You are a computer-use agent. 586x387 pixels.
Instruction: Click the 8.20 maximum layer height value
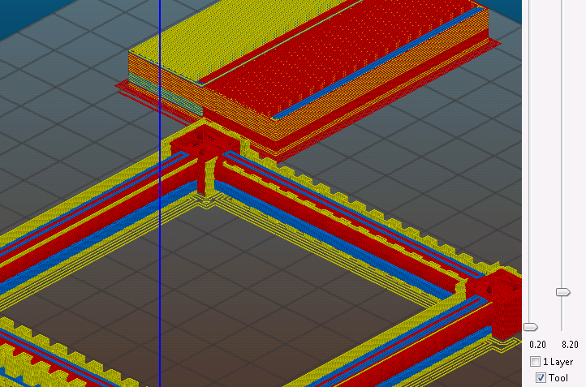click(570, 345)
